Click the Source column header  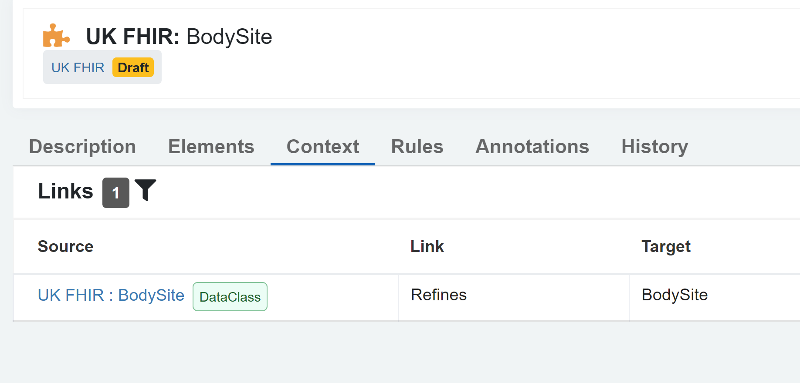point(65,246)
